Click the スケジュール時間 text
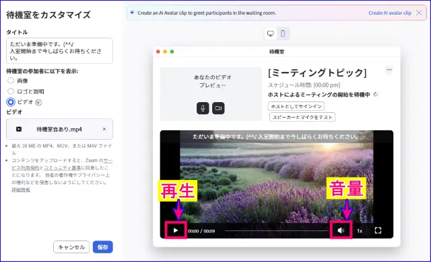Image resolution: width=431 pixels, height=262 pixels. [x=304, y=85]
